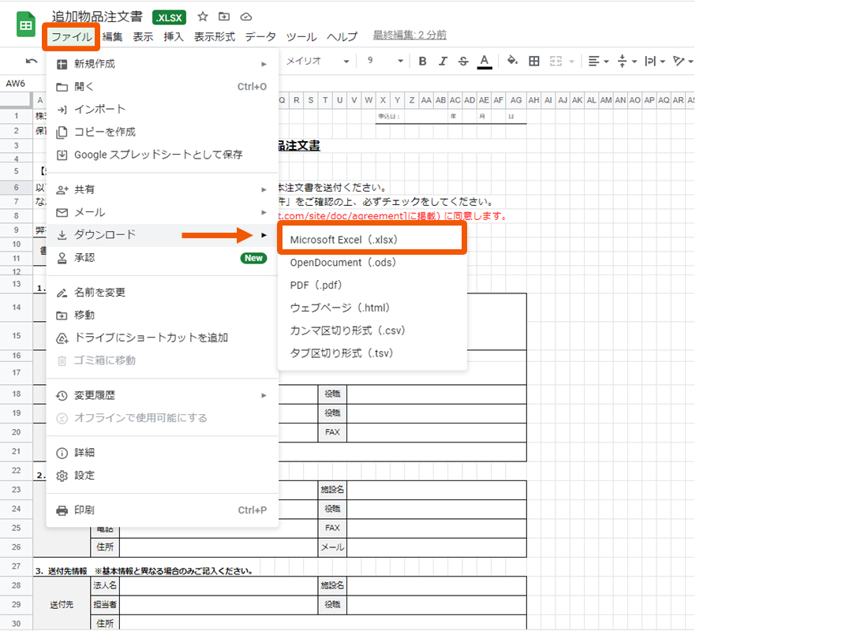Click the star icon beside the title

pos(203,17)
